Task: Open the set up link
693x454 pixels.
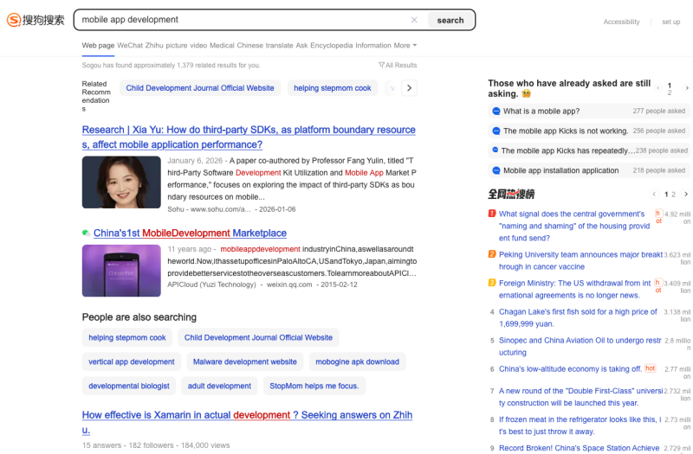Action: pos(670,22)
